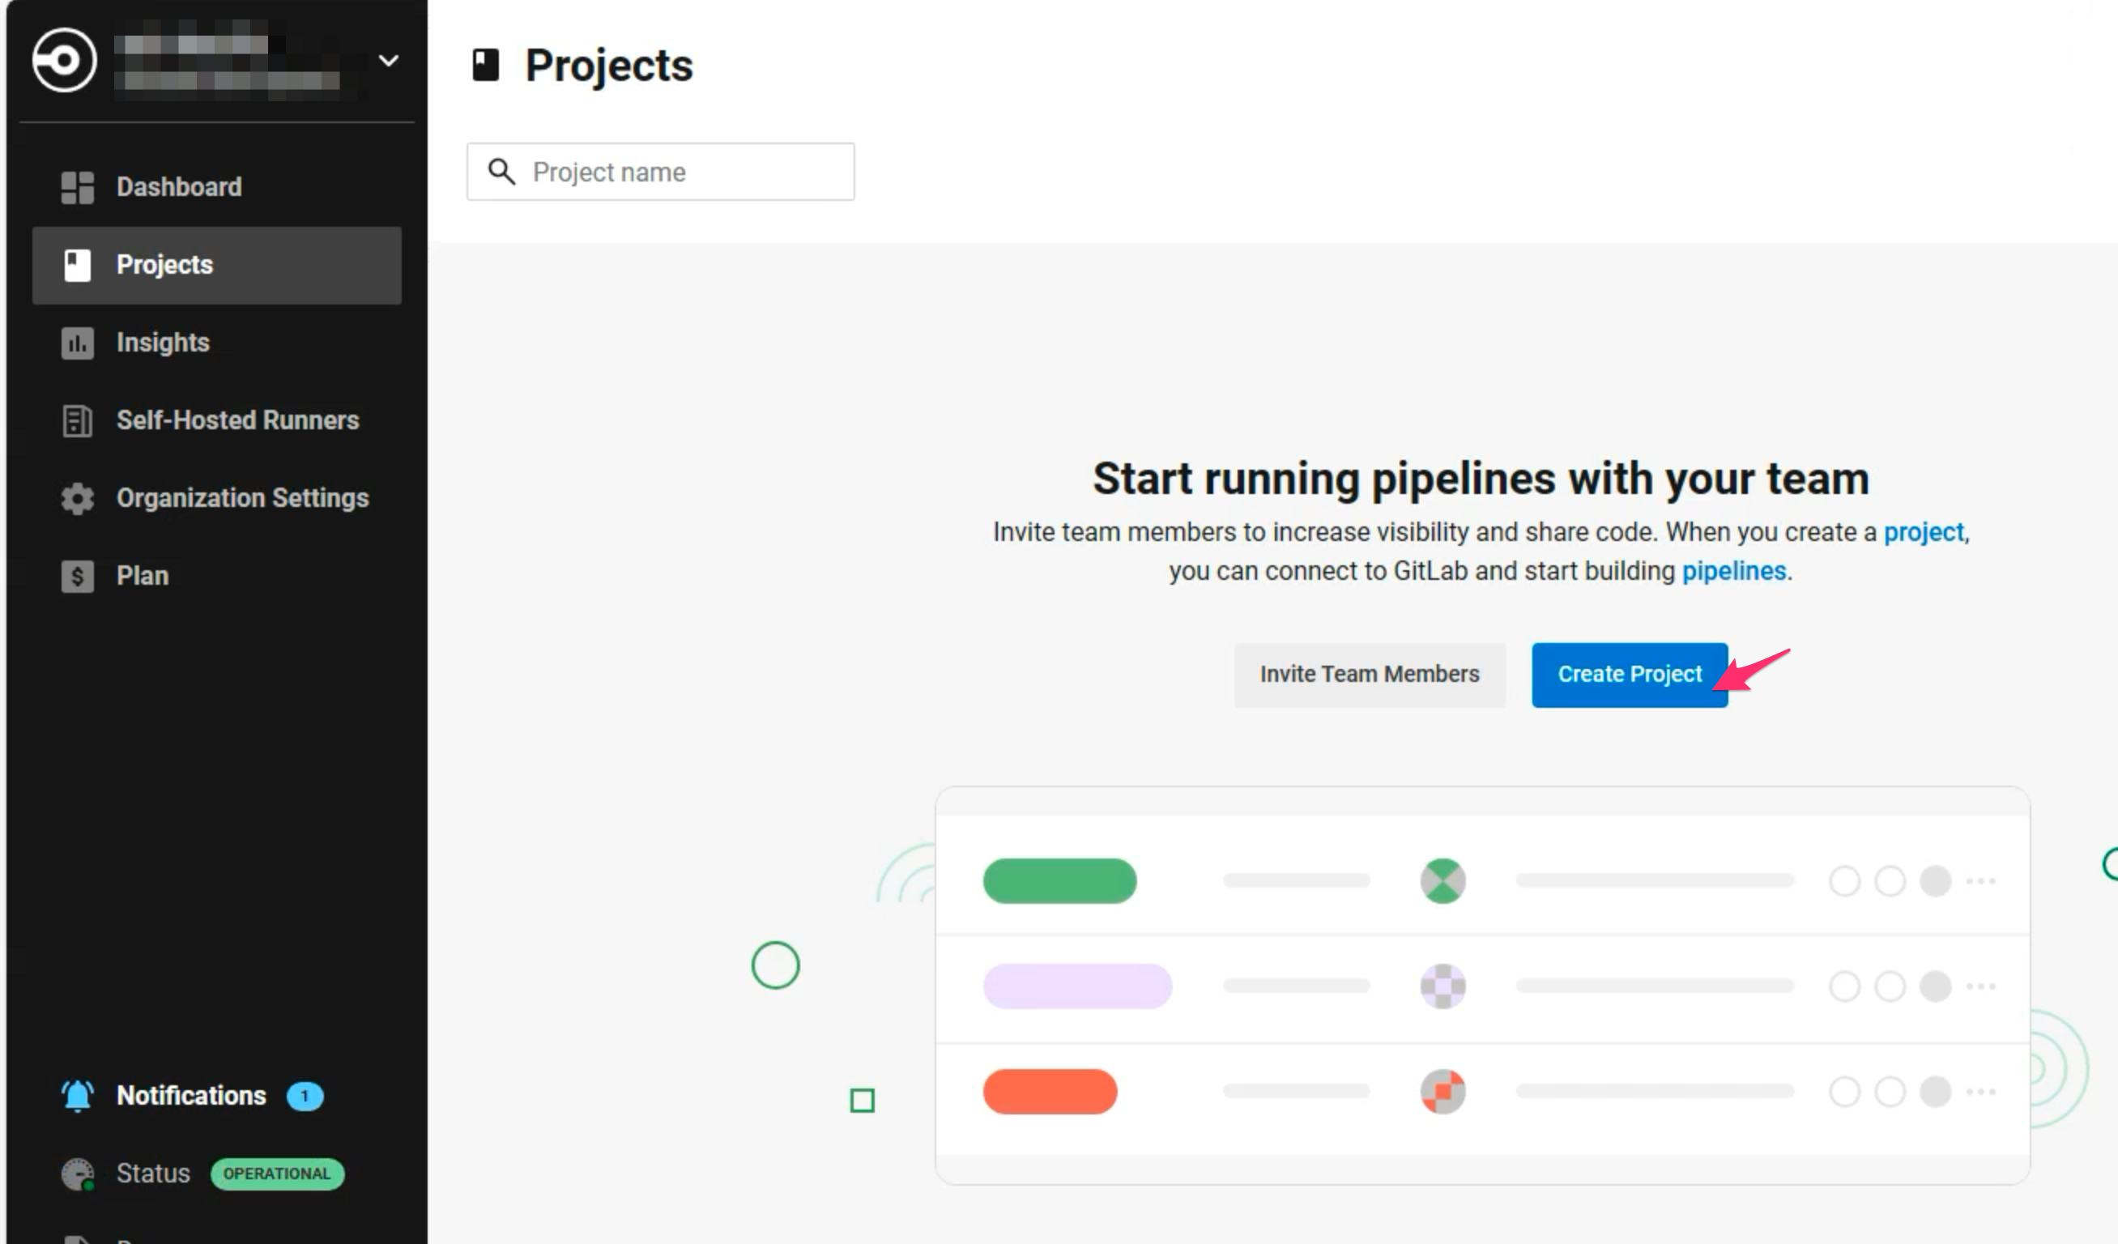Switch to the Projects section

164,265
